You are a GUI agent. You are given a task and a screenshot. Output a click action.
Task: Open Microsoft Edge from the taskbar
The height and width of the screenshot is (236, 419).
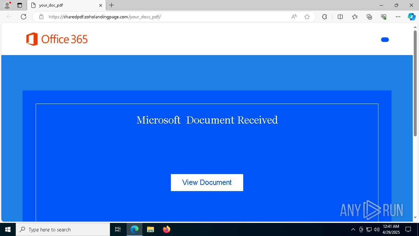point(135,229)
